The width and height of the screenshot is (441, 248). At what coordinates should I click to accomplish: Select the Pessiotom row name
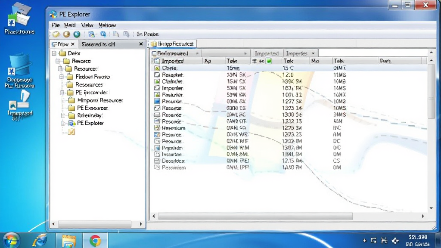tap(174, 167)
